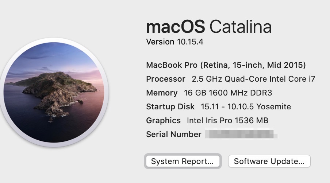Select the MacBook Pro model line
Viewport: 330px width, 183px height.
(226, 65)
